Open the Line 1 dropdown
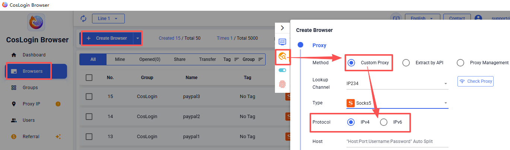This screenshot has height=150, width=510. click(x=108, y=19)
